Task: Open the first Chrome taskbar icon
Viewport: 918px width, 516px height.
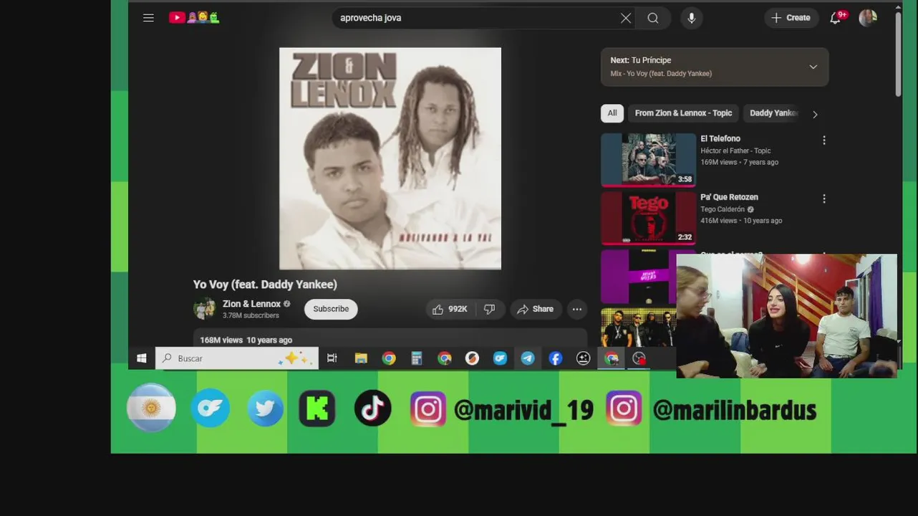Action: coord(389,358)
